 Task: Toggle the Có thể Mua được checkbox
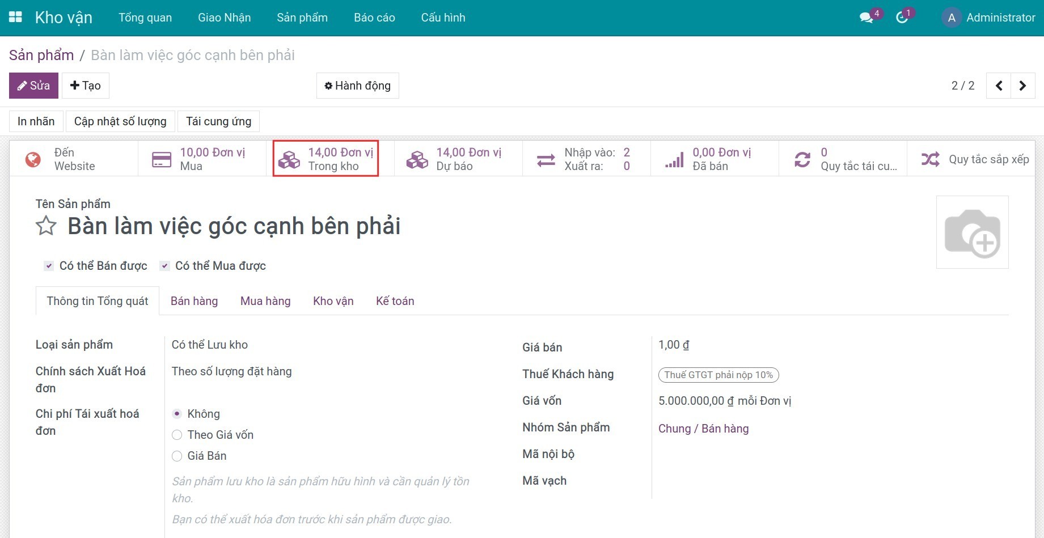pyautogui.click(x=164, y=266)
